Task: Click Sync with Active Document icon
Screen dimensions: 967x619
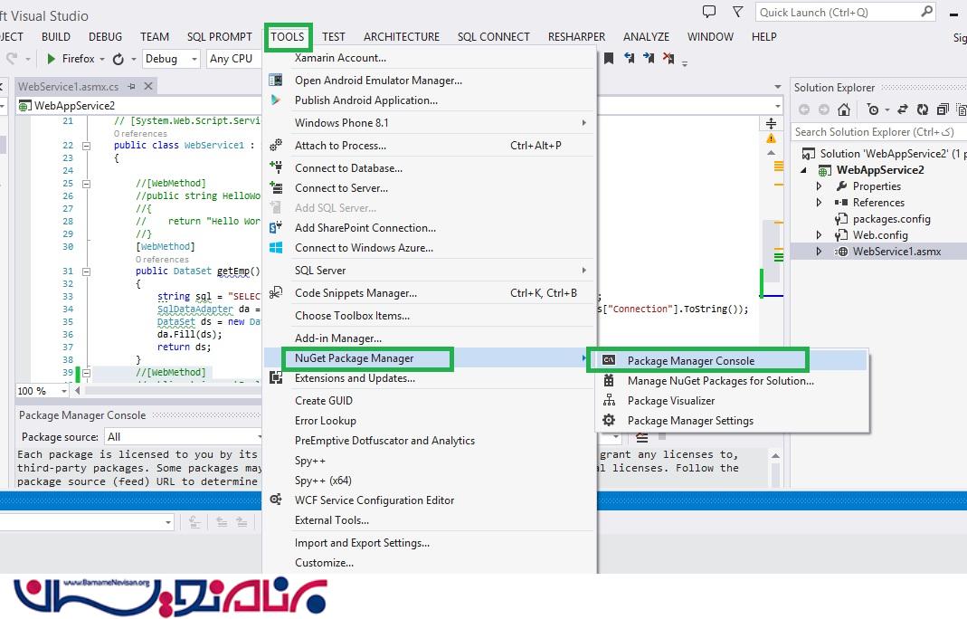Action: (x=901, y=110)
